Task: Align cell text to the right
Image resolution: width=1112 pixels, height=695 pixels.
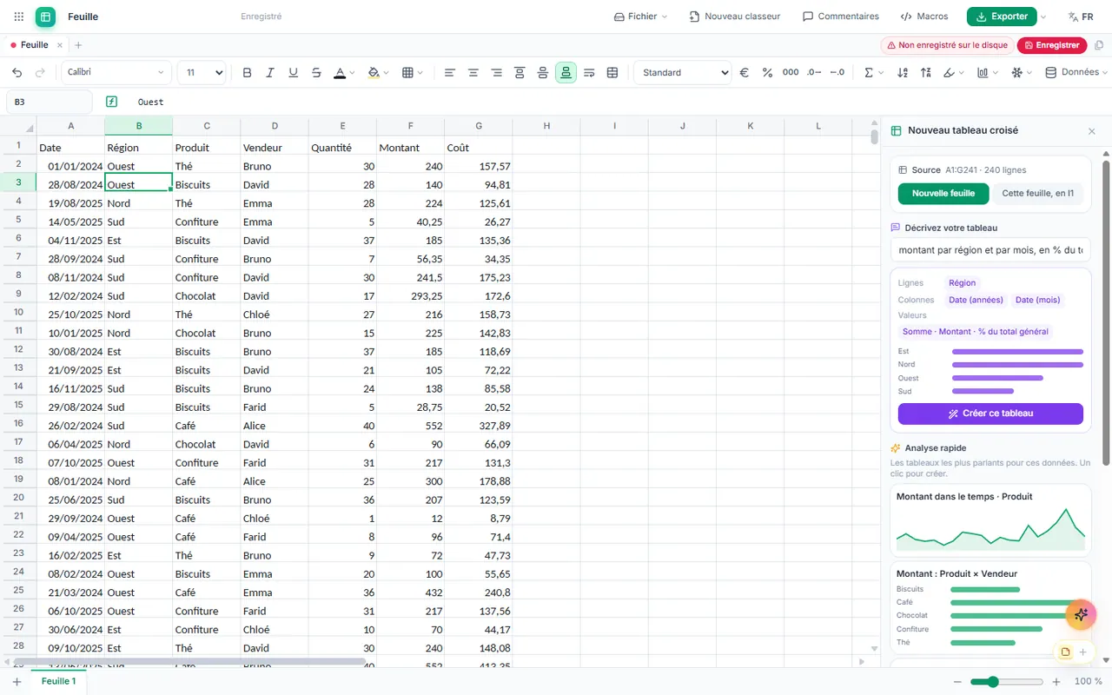Action: point(496,73)
